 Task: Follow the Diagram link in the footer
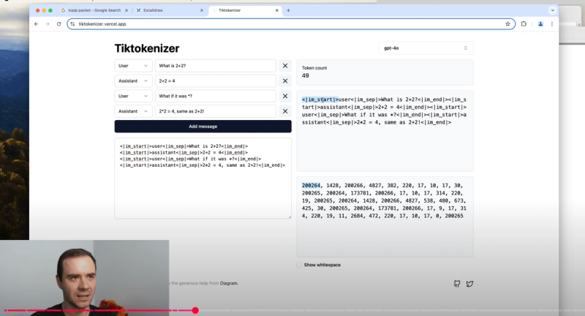click(x=229, y=283)
